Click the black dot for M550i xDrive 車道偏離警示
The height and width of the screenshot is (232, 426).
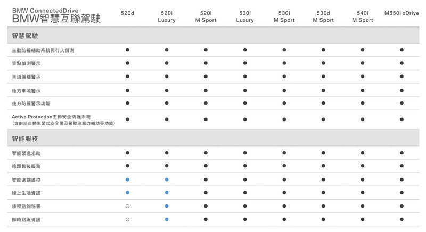point(402,76)
